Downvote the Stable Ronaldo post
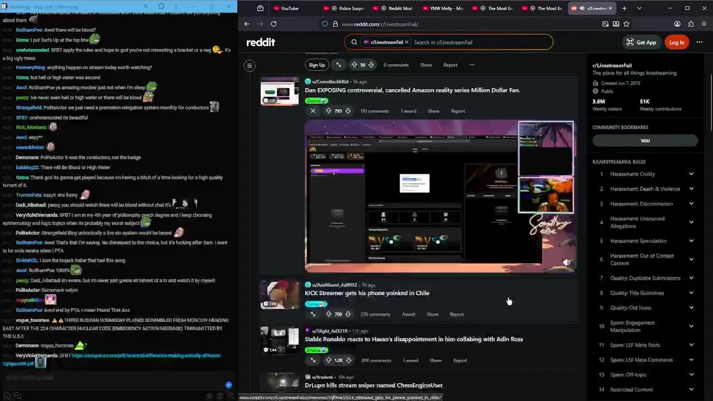The width and height of the screenshot is (713, 401). point(349,360)
